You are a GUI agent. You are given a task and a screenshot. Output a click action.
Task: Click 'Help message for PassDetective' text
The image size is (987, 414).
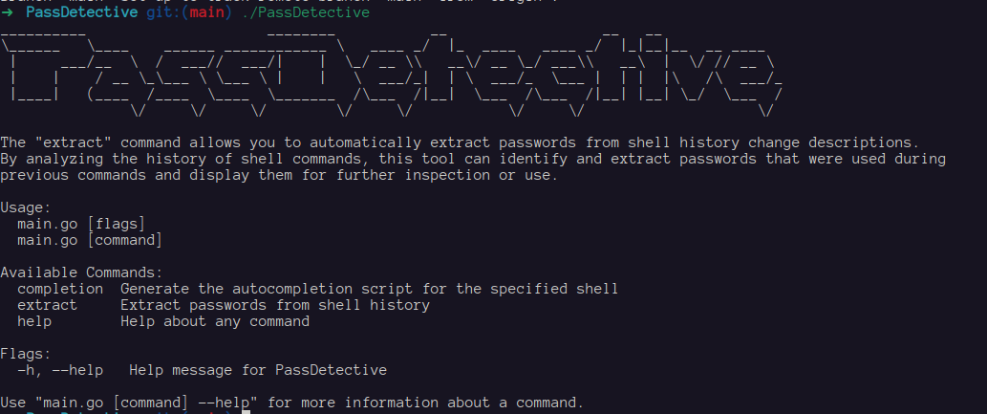point(258,370)
